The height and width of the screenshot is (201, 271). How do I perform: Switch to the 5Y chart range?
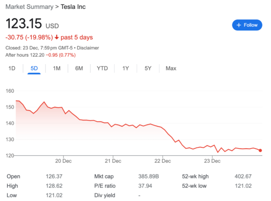pos(148,68)
